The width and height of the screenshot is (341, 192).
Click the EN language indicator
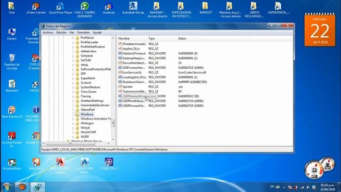272,187
